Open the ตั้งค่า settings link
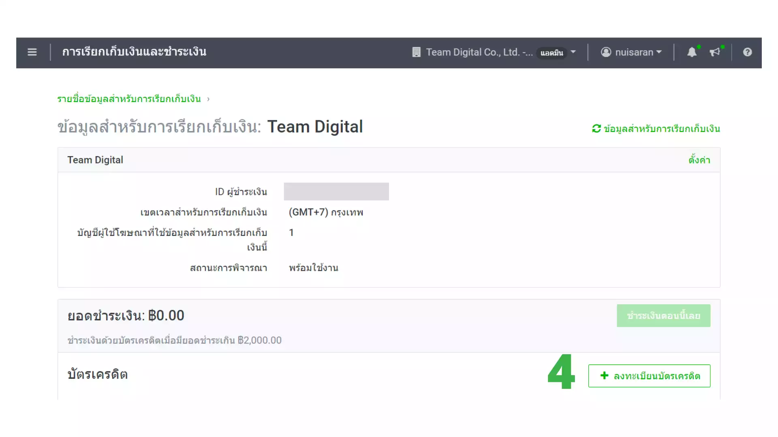This screenshot has height=437, width=778. tap(699, 160)
